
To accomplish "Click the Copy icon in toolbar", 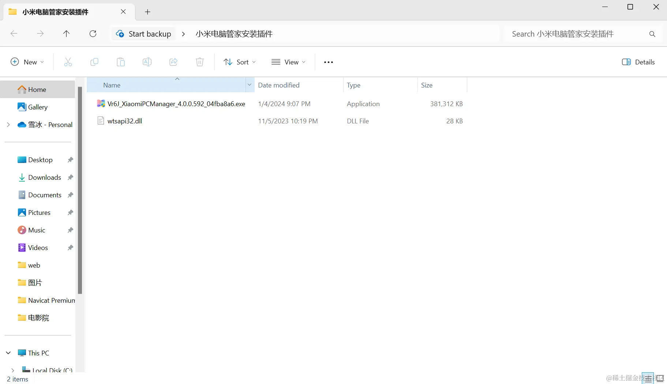I will pyautogui.click(x=94, y=62).
